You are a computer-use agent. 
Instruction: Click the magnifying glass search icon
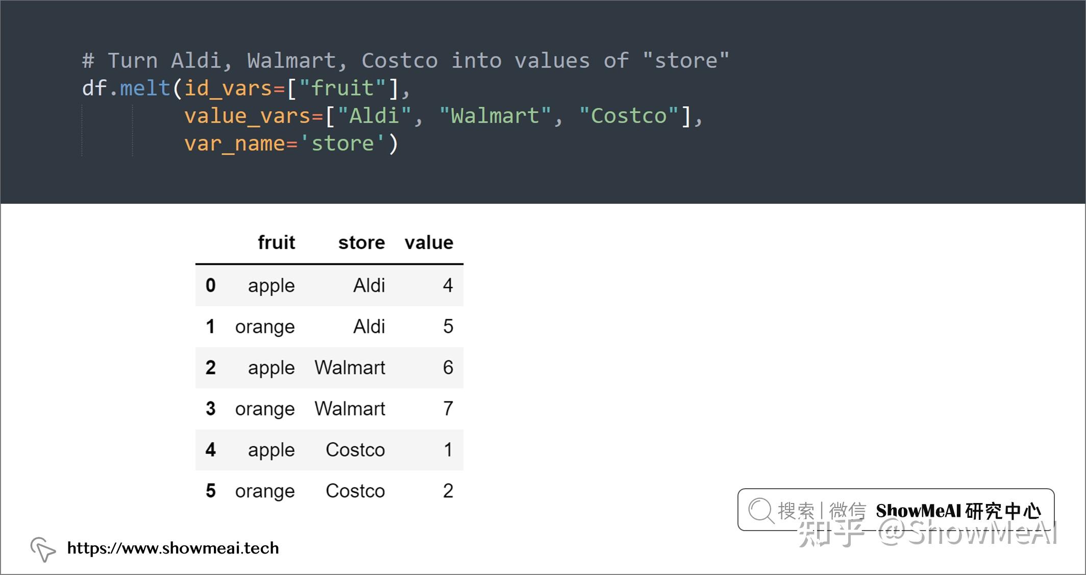pyautogui.click(x=761, y=511)
